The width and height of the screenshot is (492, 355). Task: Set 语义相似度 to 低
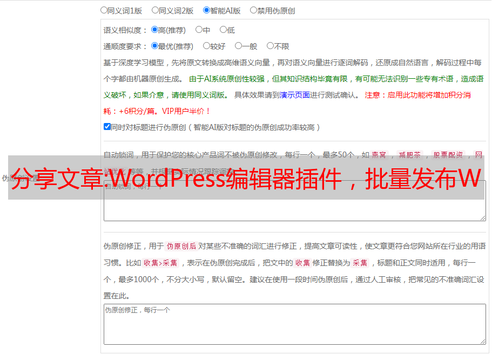pyautogui.click(x=223, y=30)
